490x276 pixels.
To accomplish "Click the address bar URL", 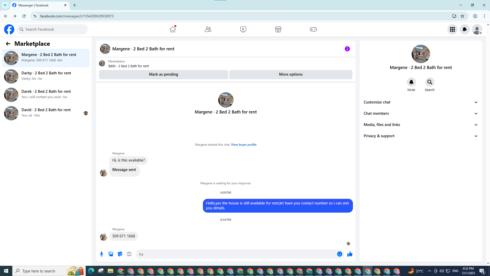I will click(77, 16).
